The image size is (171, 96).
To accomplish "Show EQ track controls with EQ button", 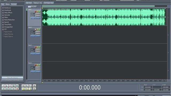I will pyautogui.click(x=32, y=7).
